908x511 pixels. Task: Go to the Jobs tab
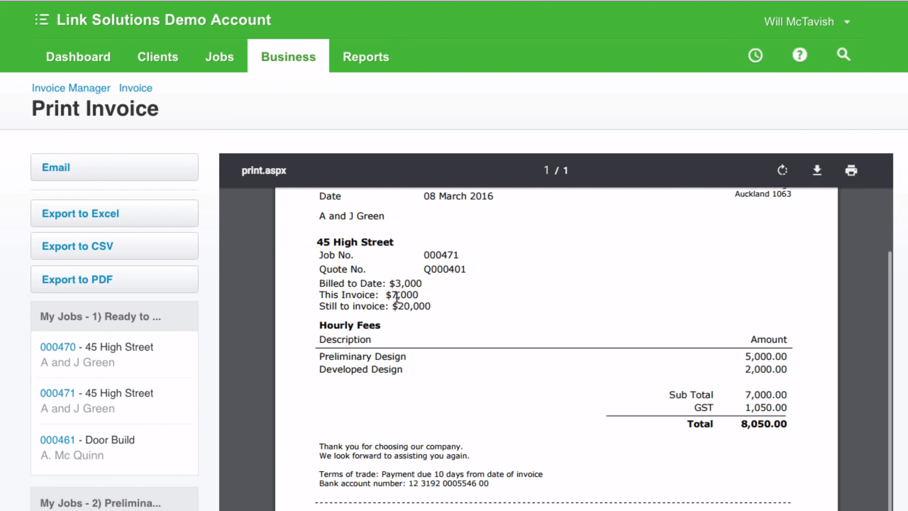(219, 57)
